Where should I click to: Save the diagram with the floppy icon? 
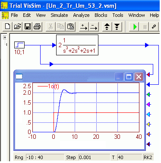(28, 26)
